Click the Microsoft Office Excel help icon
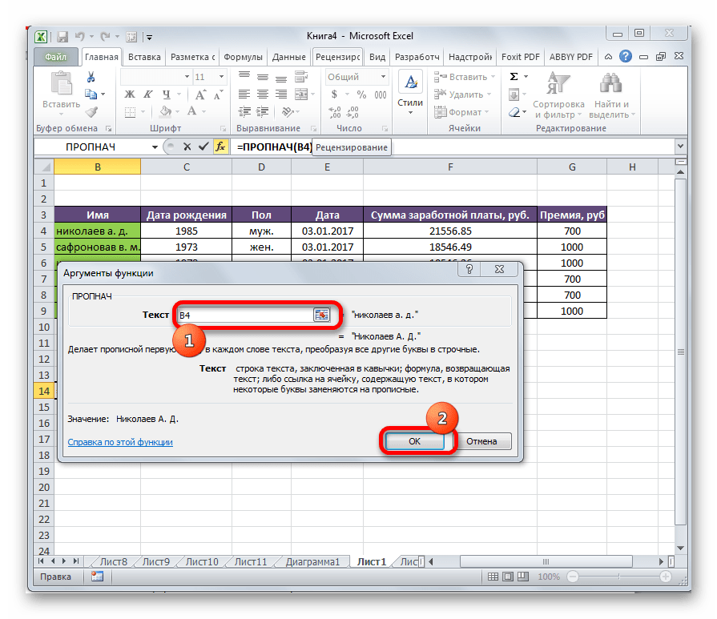The image size is (717, 619). pyautogui.click(x=626, y=57)
